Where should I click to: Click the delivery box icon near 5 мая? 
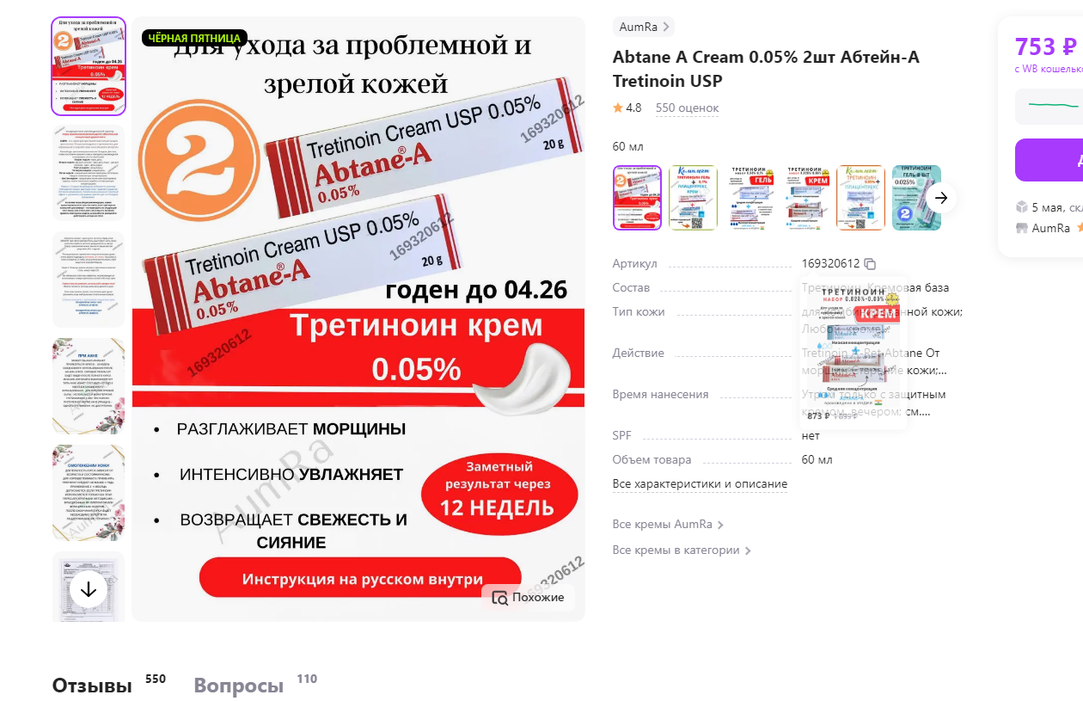1022,206
